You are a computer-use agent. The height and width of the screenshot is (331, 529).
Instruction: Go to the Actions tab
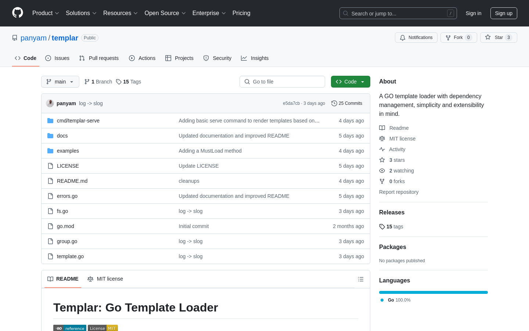(142, 58)
